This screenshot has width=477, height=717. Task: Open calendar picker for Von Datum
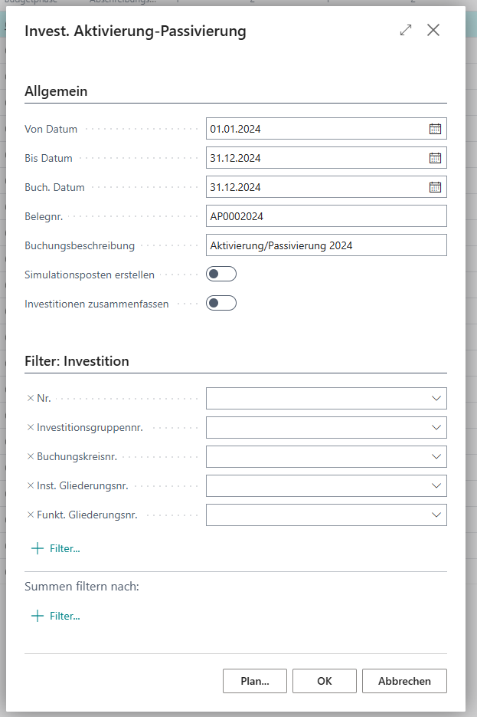(435, 129)
